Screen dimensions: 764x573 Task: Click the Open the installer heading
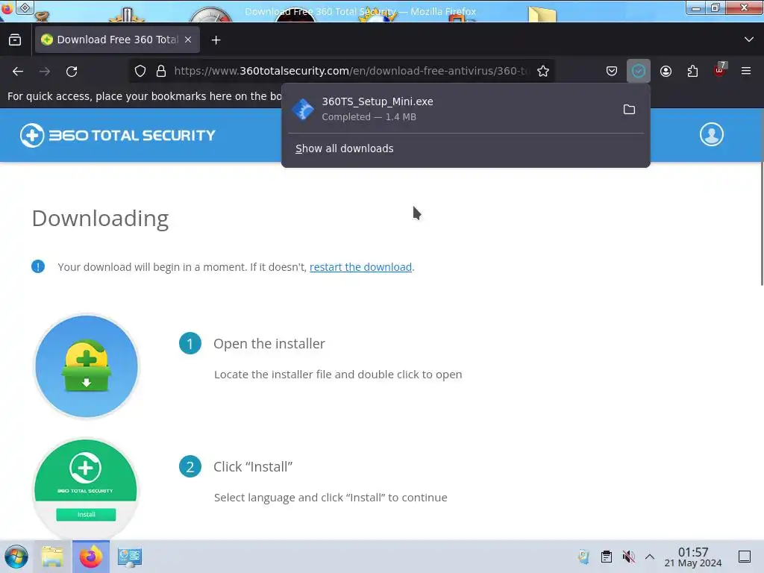coord(269,343)
